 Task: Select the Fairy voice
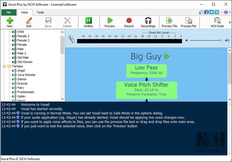pos(20,88)
